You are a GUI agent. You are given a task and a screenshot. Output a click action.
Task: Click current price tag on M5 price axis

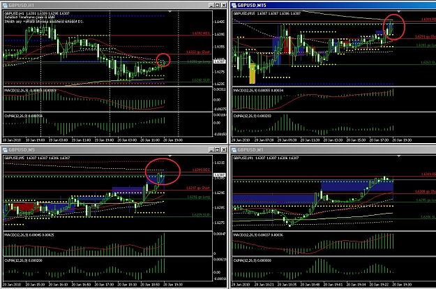pyautogui.click(x=219, y=175)
